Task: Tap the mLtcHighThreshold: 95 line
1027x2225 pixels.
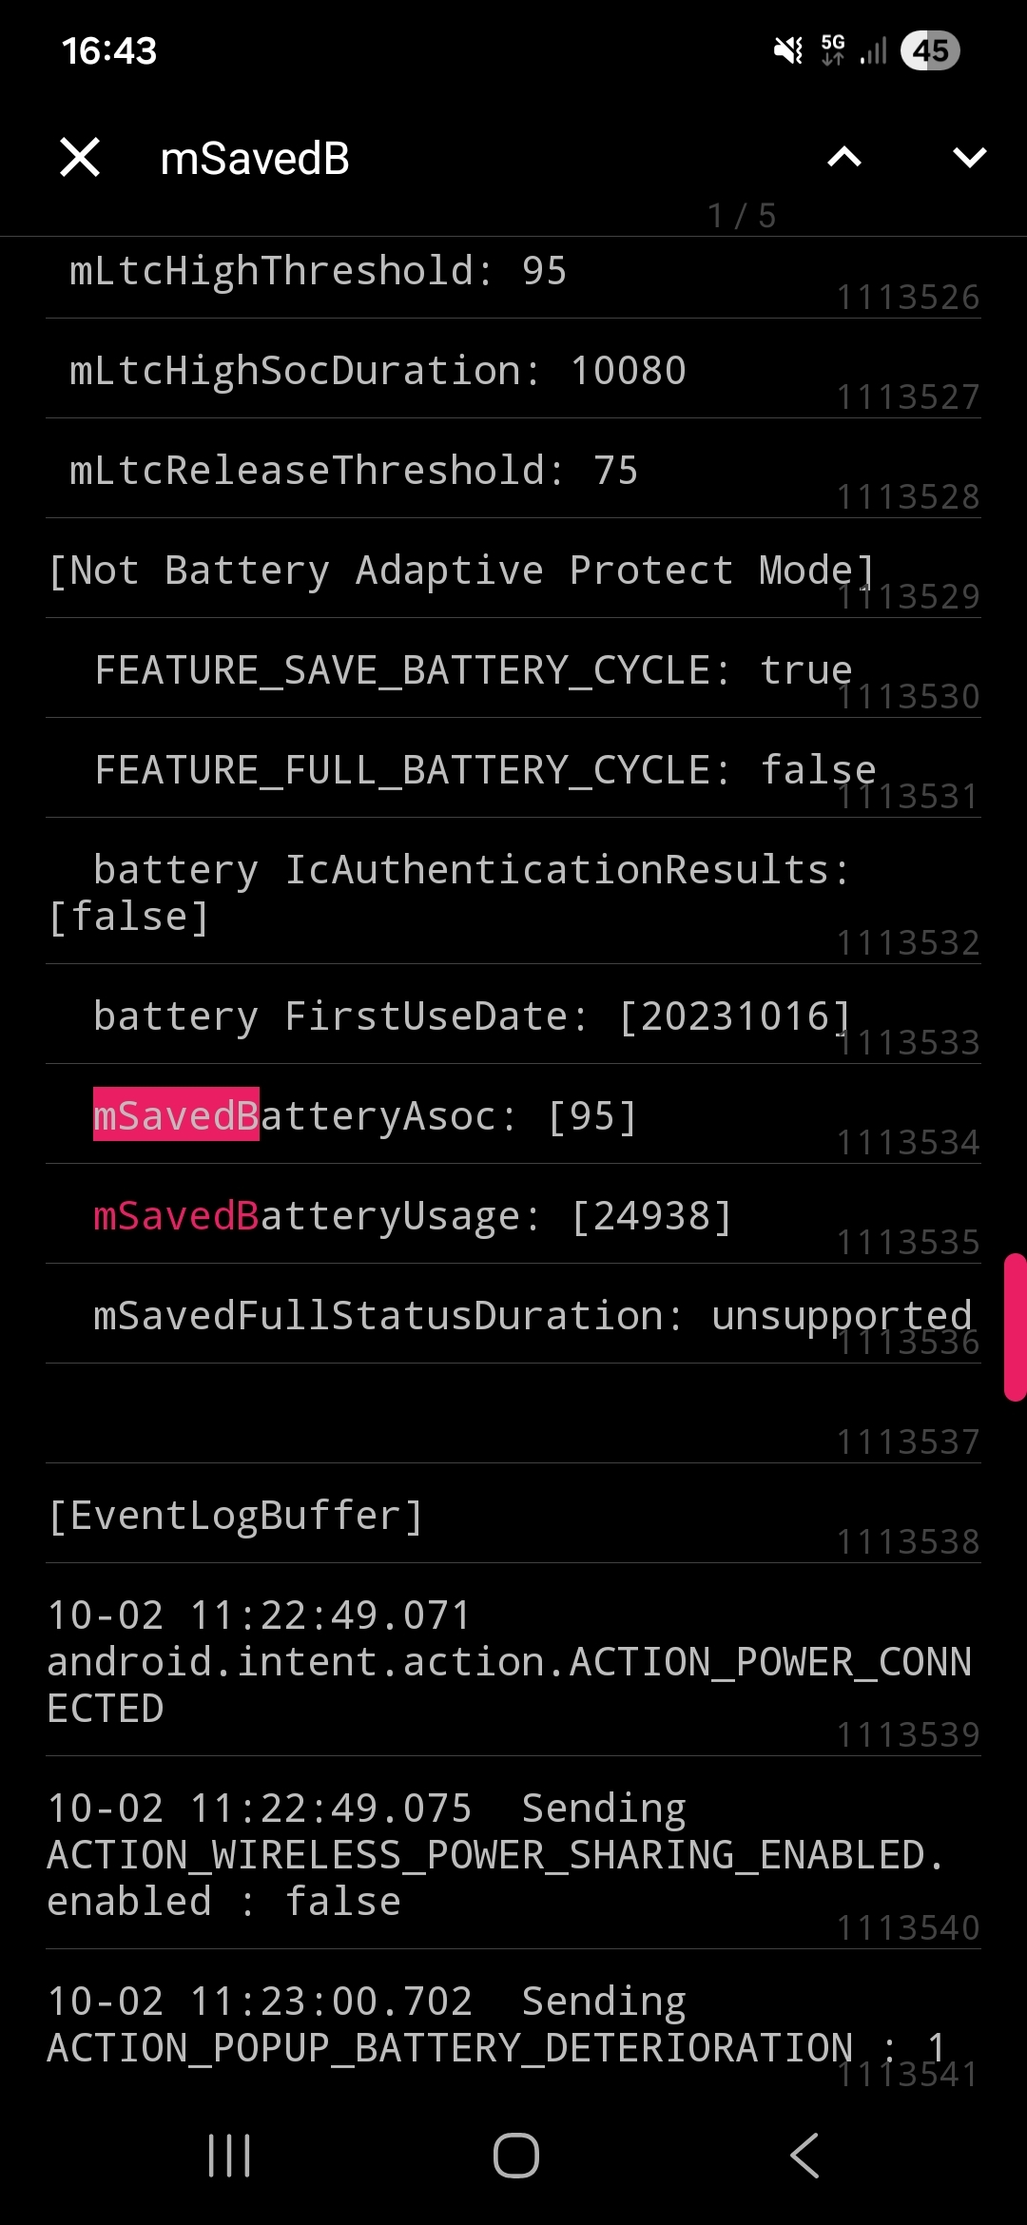Action: click(319, 272)
